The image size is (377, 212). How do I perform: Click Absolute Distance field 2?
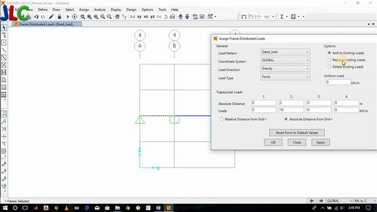click(291, 103)
